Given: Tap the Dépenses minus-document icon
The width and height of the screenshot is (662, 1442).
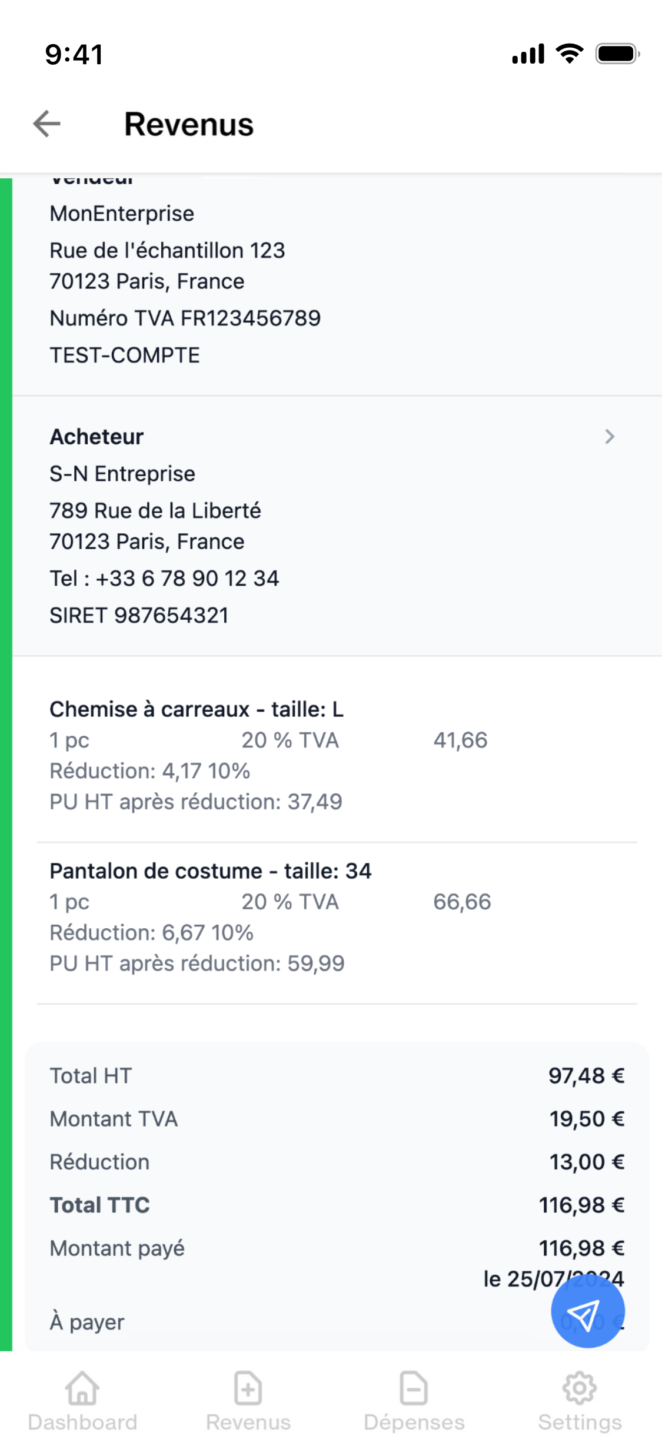Looking at the screenshot, I should point(414,1388).
